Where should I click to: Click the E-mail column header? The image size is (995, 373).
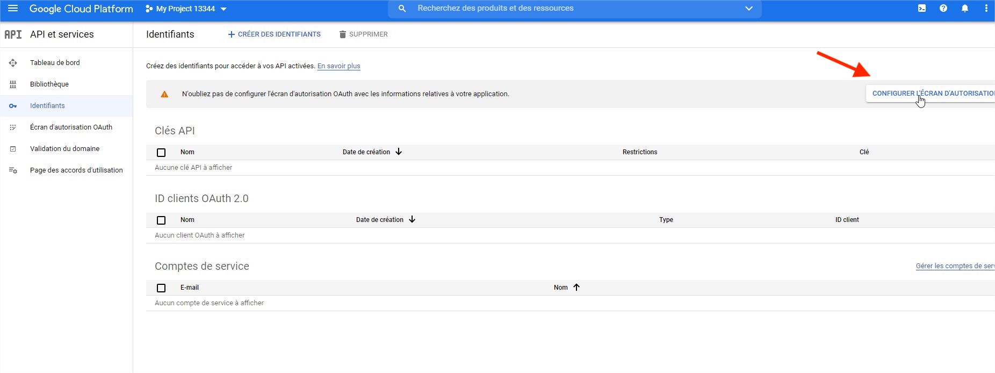[x=190, y=288]
